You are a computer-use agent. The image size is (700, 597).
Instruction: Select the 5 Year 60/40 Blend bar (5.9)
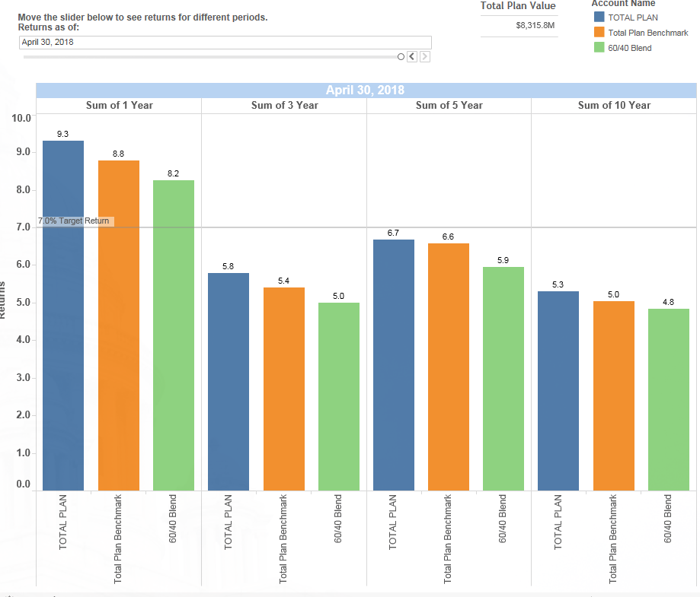(503, 379)
